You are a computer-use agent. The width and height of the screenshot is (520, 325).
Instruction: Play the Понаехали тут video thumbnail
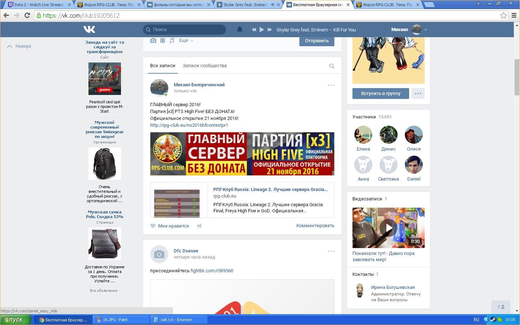pyautogui.click(x=388, y=228)
